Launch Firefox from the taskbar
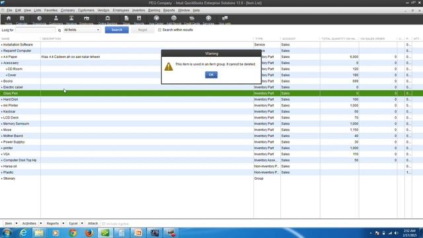Screen dimensions: 423x238 tap(89, 233)
